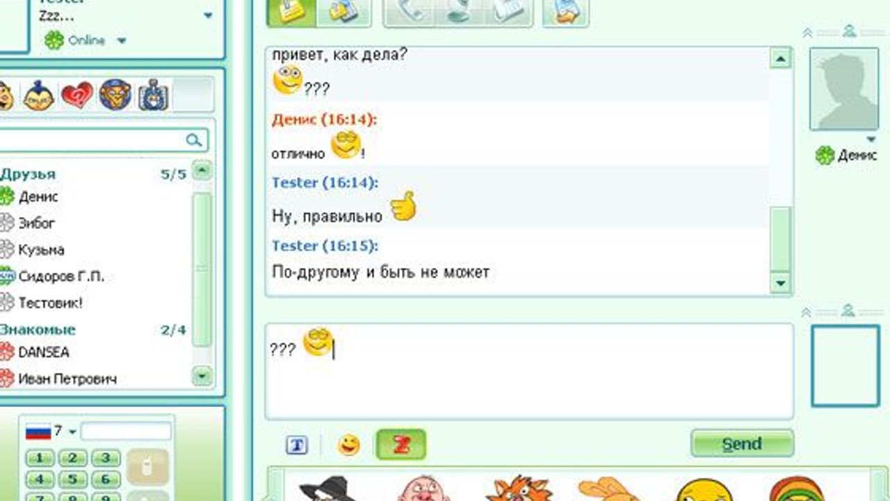Click dial pad key 2
This screenshot has height=501, width=890.
tap(73, 459)
